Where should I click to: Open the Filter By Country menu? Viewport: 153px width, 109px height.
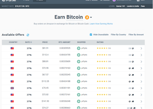pyautogui.click(x=118, y=35)
